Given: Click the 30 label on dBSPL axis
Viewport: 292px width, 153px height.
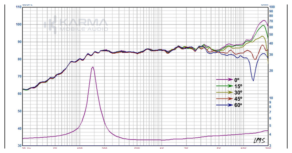Looking at the screenshot, I should click(x=20, y=146).
